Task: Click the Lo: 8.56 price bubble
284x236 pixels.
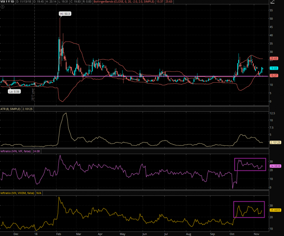Action: (x=15, y=91)
